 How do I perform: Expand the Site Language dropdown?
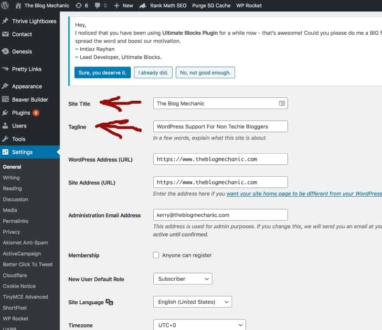(x=192, y=302)
